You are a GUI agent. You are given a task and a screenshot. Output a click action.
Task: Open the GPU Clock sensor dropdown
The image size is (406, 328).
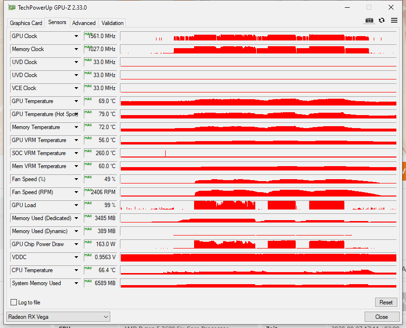[77, 36]
